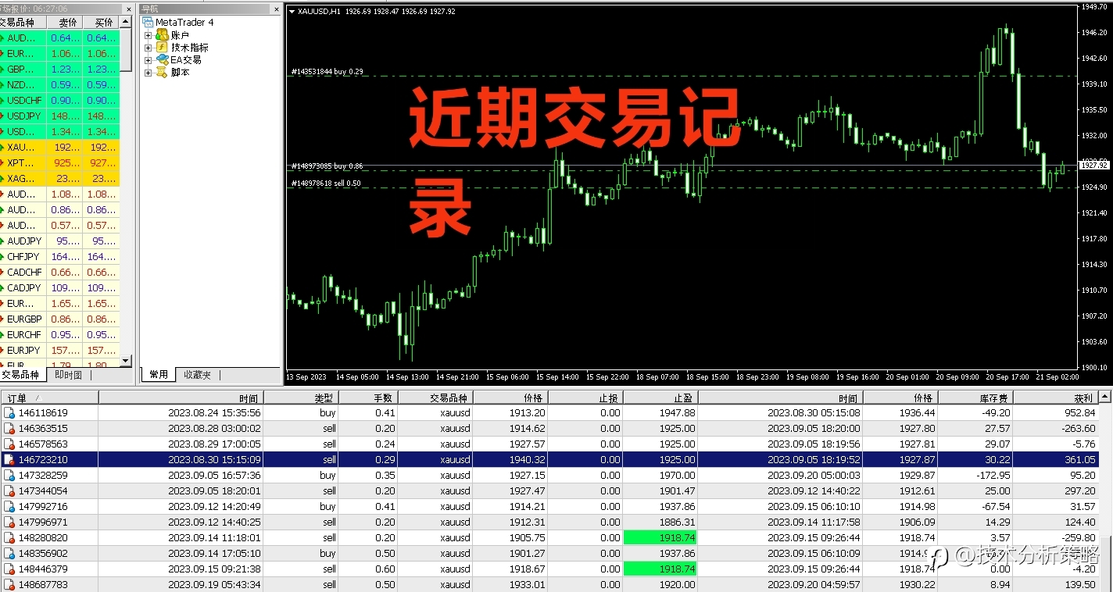Click chart label #148978618 sell 0.50
This screenshot has width=1113, height=592.
326,184
